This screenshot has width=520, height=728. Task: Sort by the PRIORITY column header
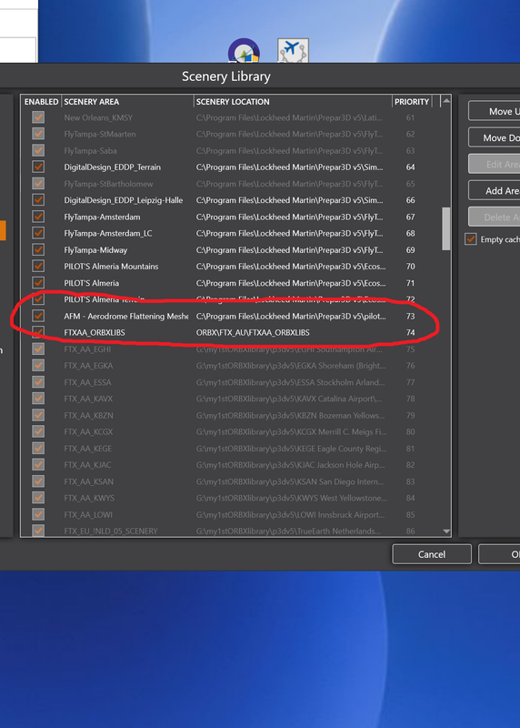[x=412, y=102]
